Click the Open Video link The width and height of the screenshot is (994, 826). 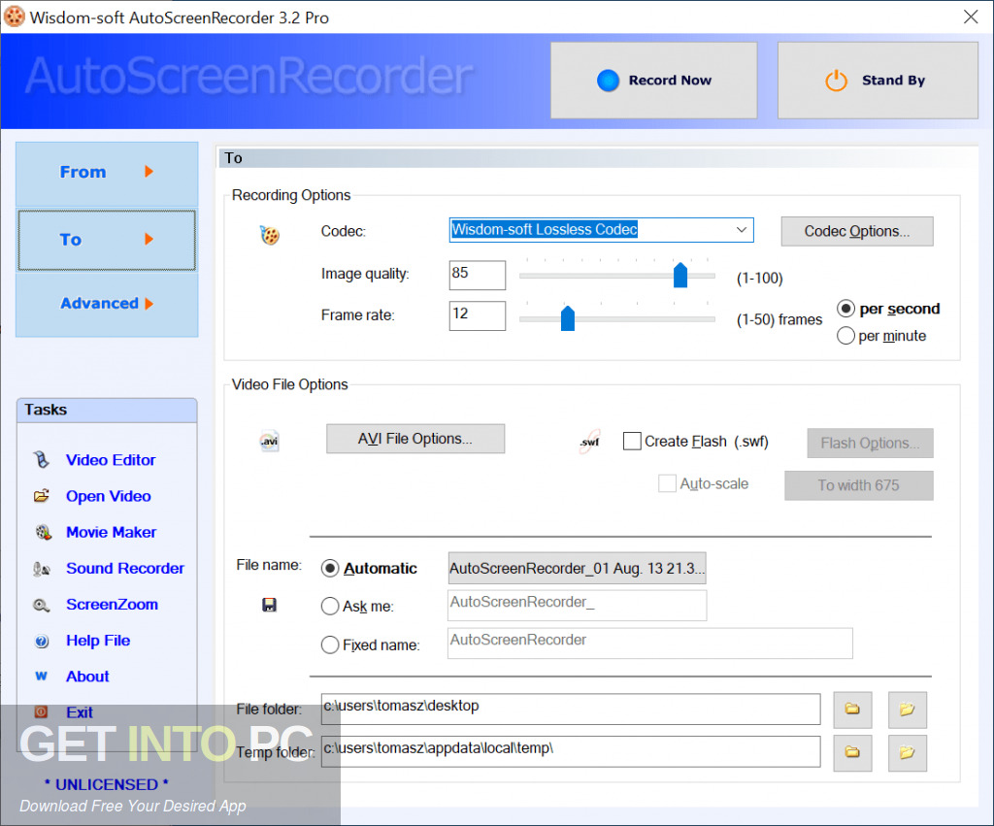pos(109,496)
